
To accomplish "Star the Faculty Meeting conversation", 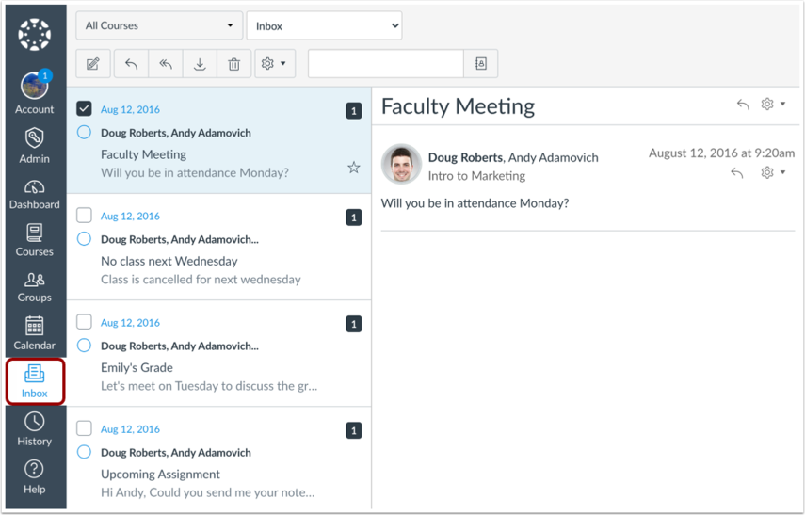I will pos(354,168).
